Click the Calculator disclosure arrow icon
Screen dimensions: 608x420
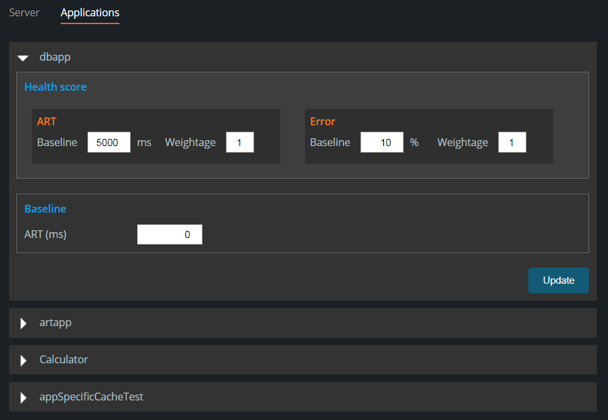[x=24, y=359]
